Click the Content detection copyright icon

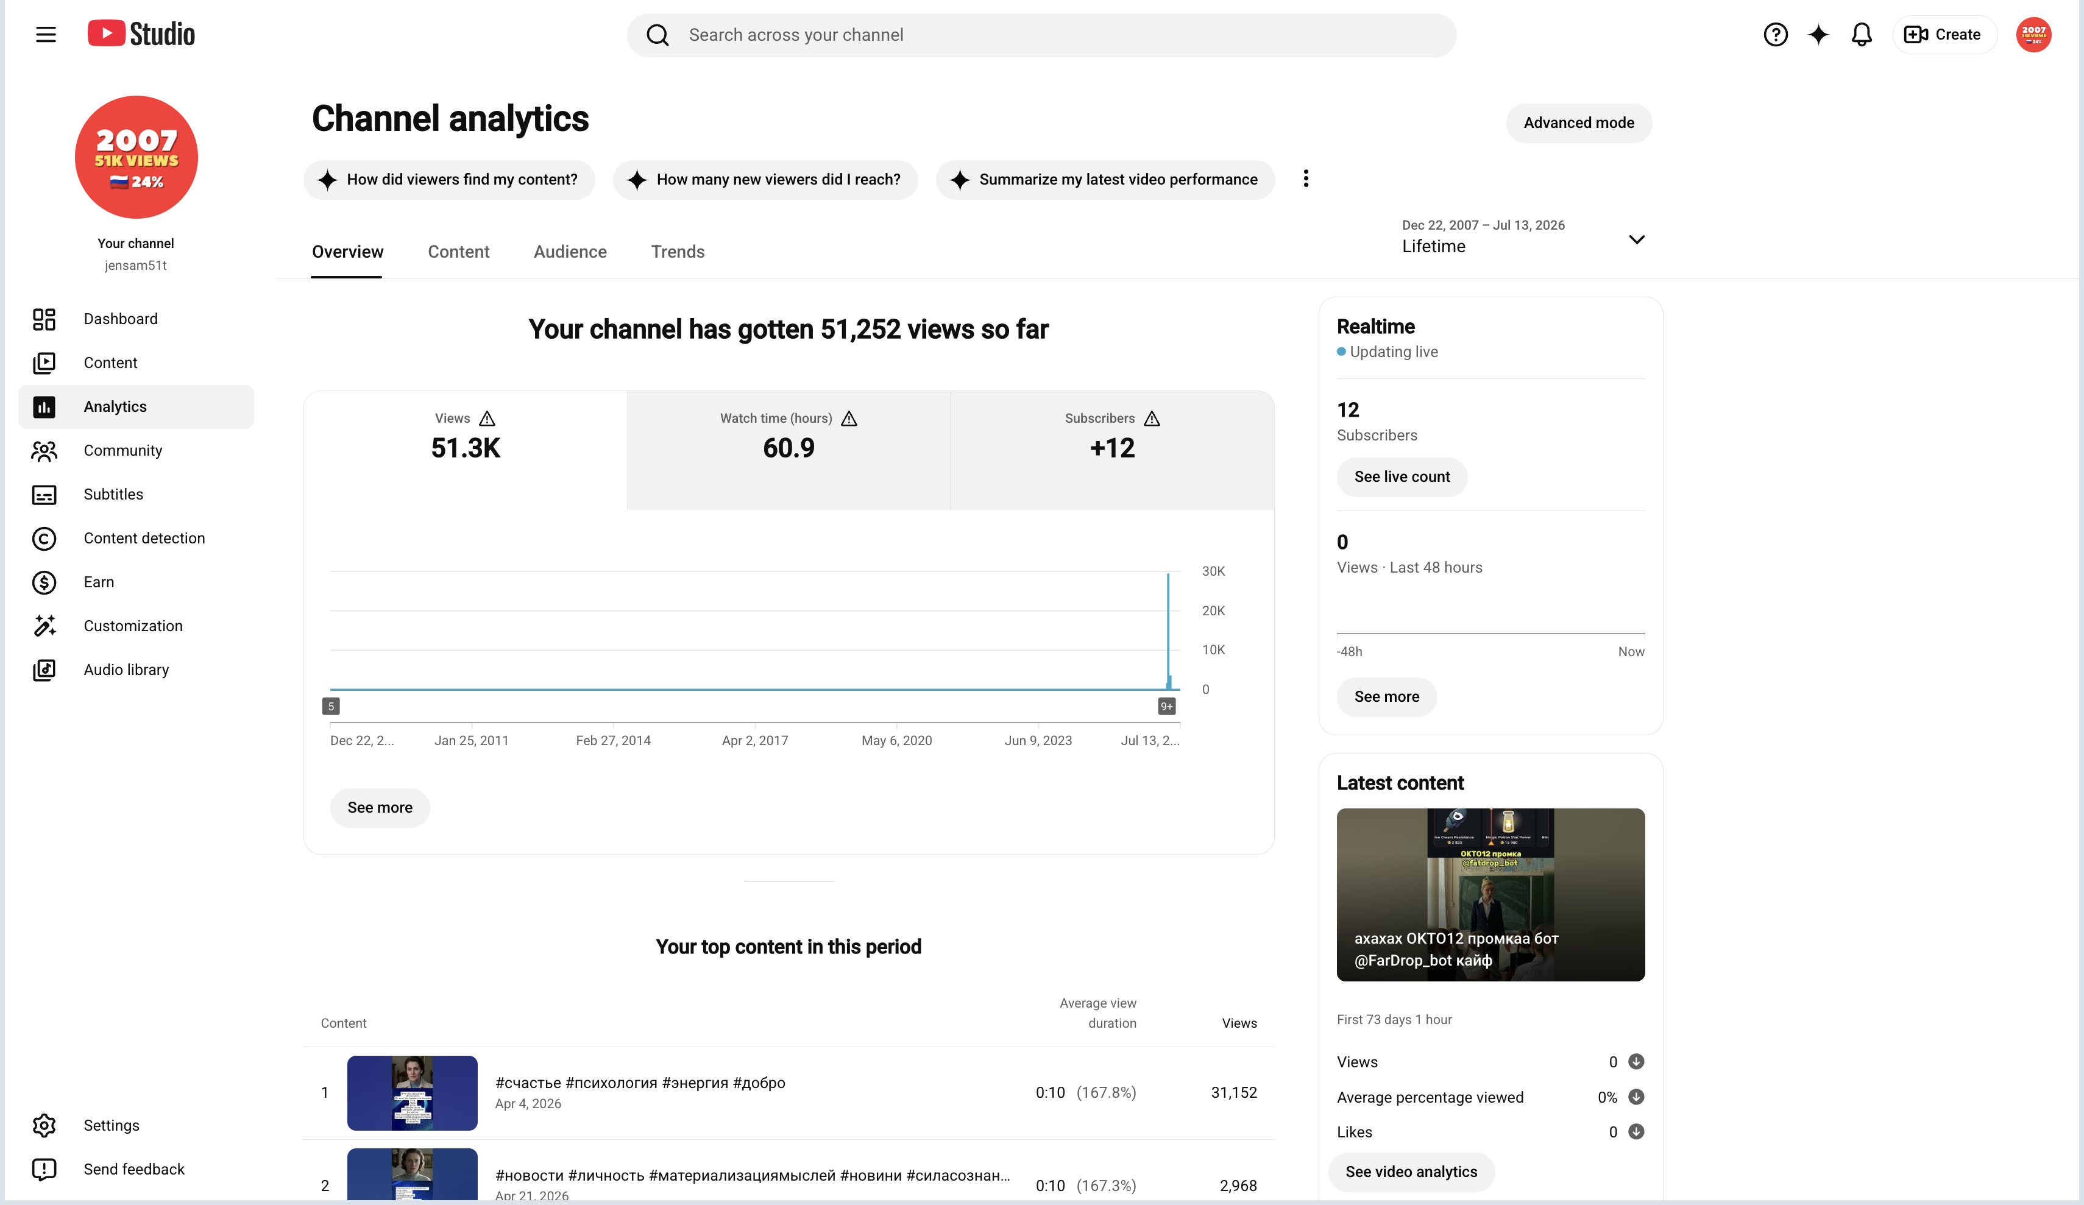(x=44, y=539)
